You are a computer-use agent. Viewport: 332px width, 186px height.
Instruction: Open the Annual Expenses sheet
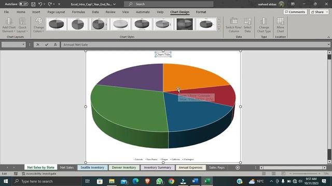190,167
